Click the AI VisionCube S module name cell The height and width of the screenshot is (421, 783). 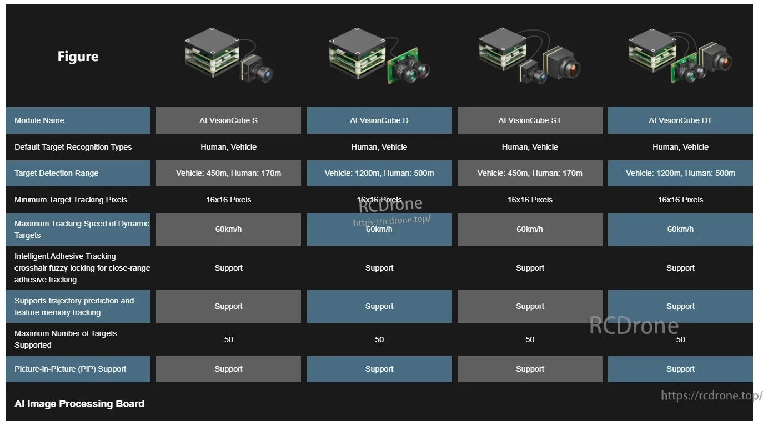(x=228, y=120)
